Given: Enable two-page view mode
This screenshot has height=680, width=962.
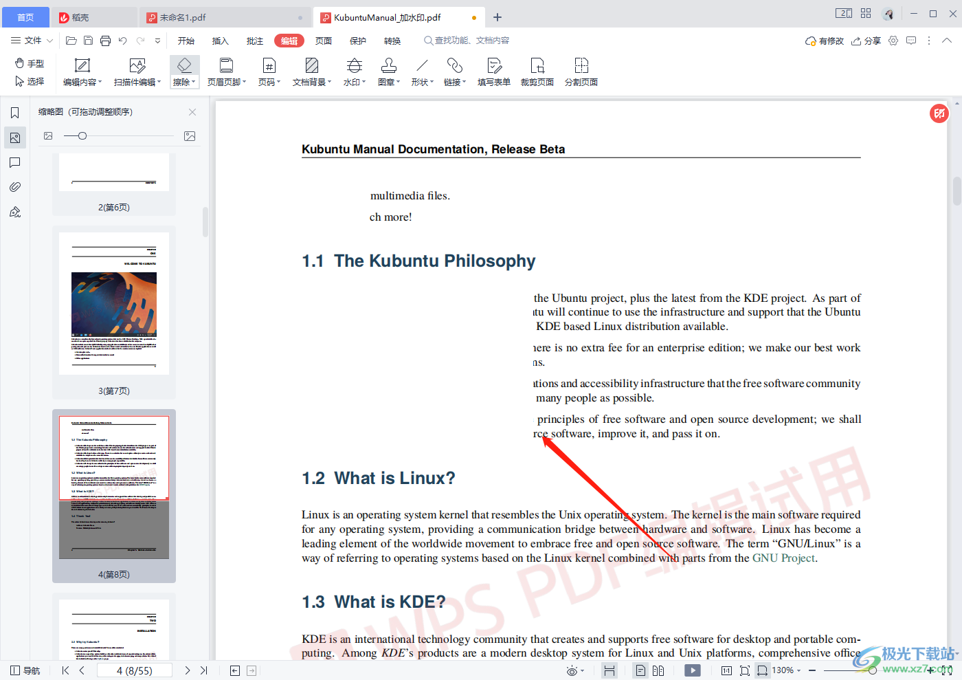Looking at the screenshot, I should pos(658,670).
